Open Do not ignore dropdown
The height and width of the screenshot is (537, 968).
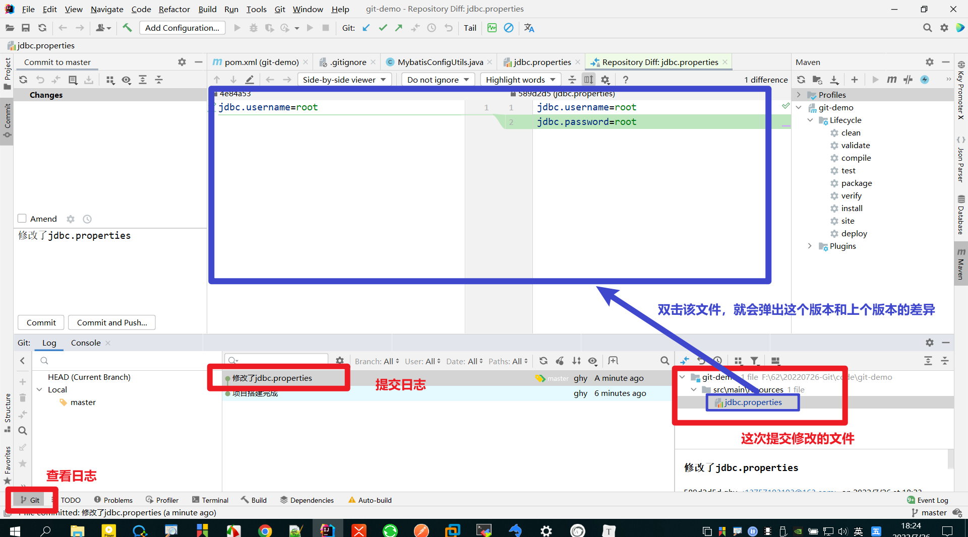[438, 80]
